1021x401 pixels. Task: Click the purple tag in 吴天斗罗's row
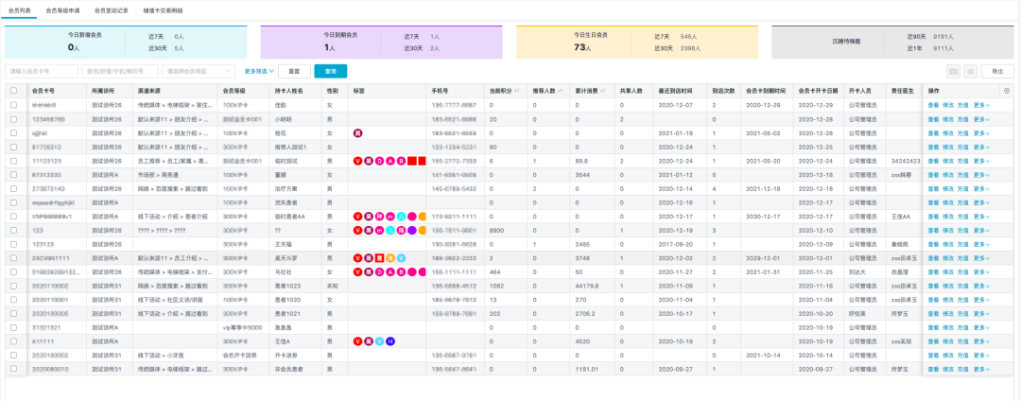[369, 258]
